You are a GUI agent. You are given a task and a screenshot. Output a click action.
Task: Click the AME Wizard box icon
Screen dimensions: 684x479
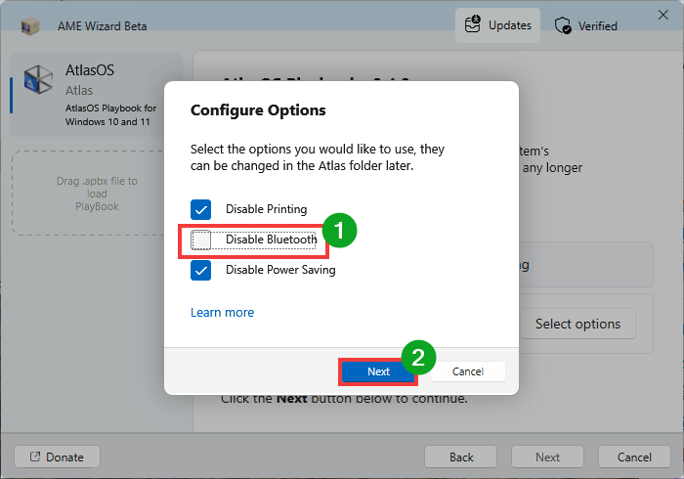[30, 26]
